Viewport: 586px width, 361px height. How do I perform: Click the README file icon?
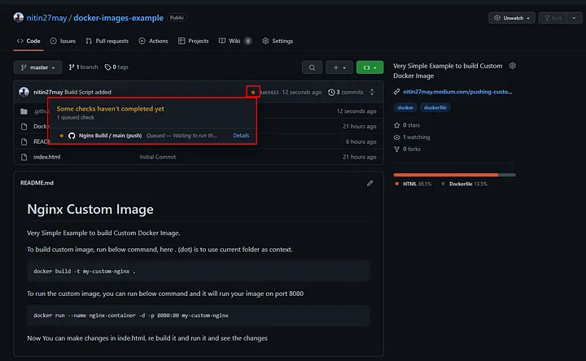point(24,141)
